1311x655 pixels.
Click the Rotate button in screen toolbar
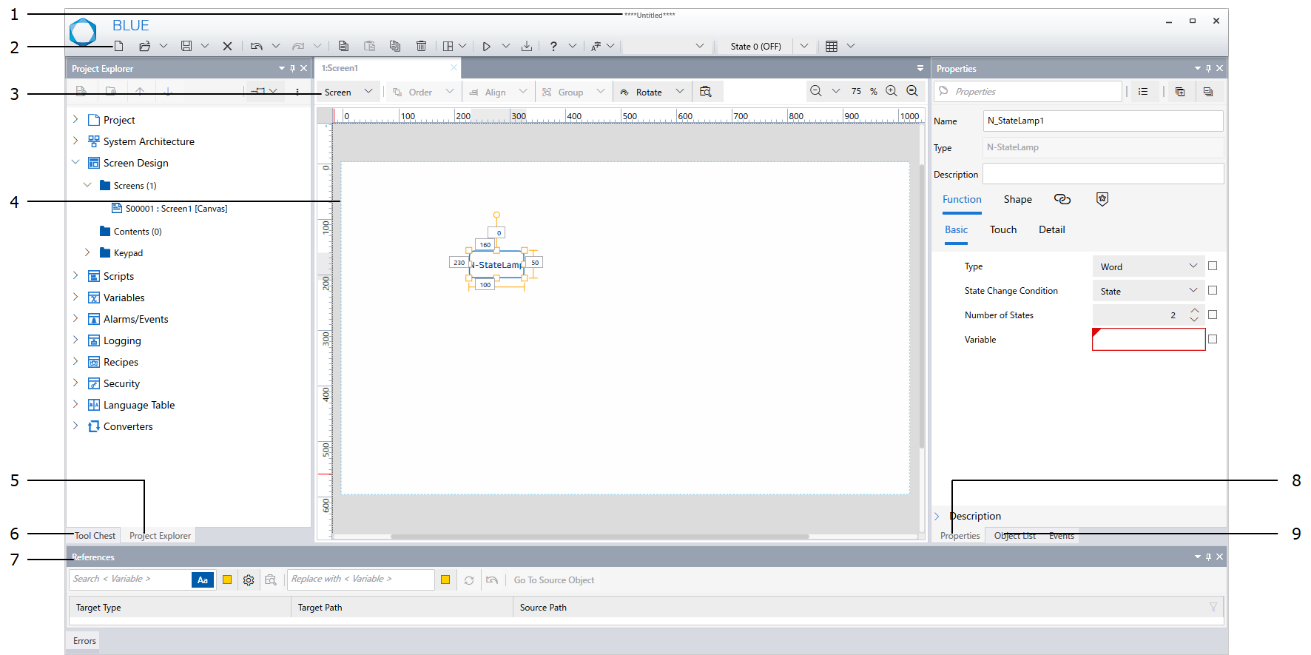pos(648,92)
